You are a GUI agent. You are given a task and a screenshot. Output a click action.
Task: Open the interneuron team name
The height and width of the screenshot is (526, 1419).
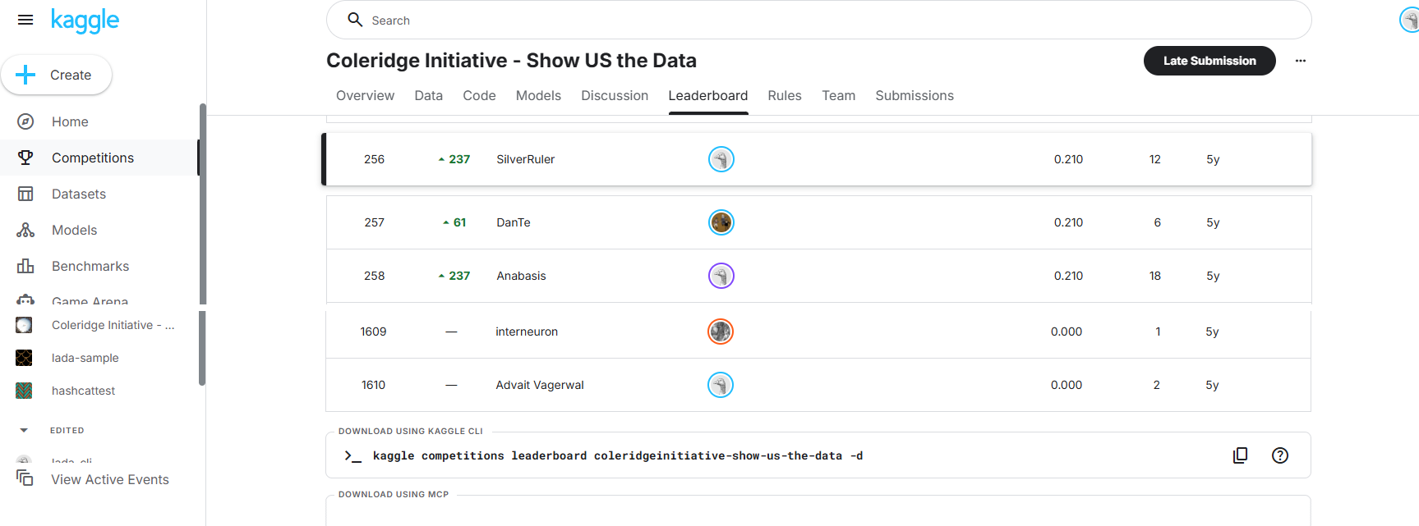pyautogui.click(x=527, y=332)
